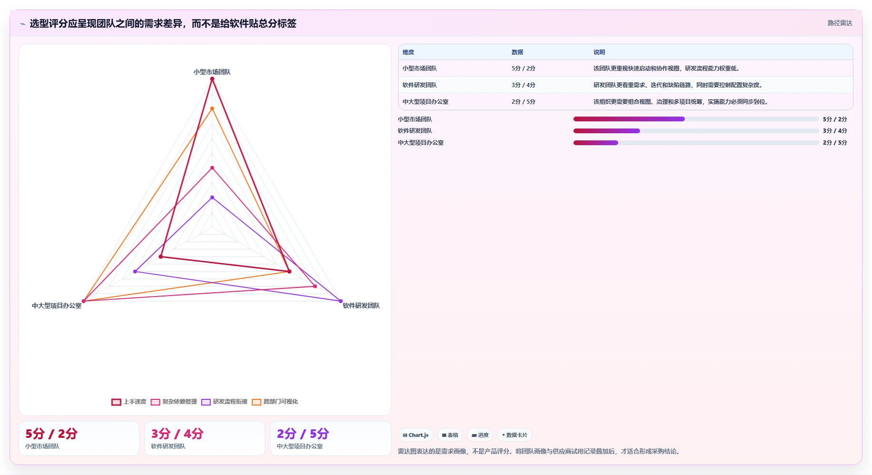Click the radar axis label 小型市场团队

(x=212, y=72)
